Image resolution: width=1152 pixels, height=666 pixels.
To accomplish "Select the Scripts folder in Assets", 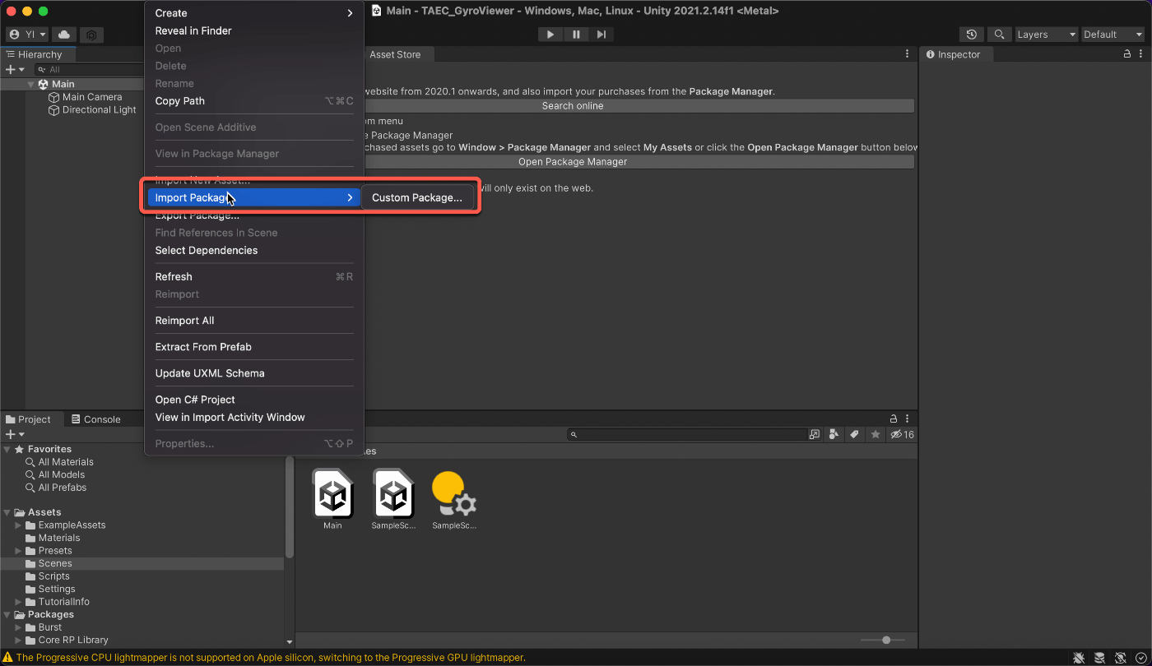I will [x=54, y=576].
